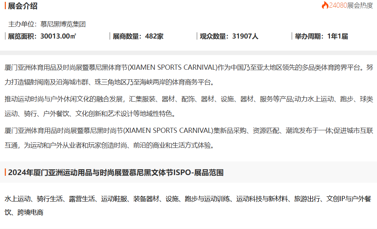Click the 展览面积：30013.00㎡ value
Viewport: 377px width, 229px height.
(42, 36)
